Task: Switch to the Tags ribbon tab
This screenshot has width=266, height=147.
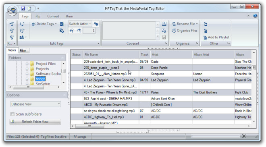Action: [25, 16]
